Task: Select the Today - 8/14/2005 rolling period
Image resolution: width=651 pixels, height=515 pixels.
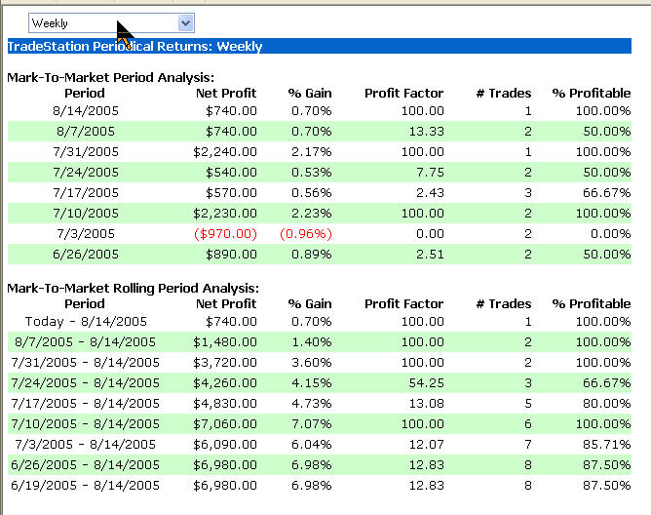Action: click(x=86, y=321)
